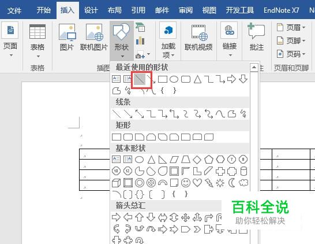The width and height of the screenshot is (315, 244).
Task: Select the lightning bolt shape
Action: click(209, 183)
